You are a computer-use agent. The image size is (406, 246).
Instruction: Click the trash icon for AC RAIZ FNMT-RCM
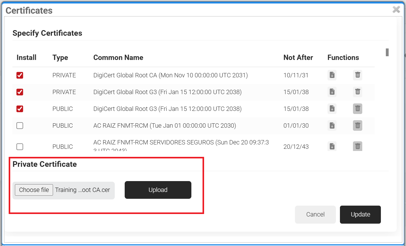pos(357,125)
